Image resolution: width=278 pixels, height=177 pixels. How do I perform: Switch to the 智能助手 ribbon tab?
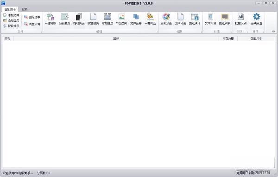10,9
